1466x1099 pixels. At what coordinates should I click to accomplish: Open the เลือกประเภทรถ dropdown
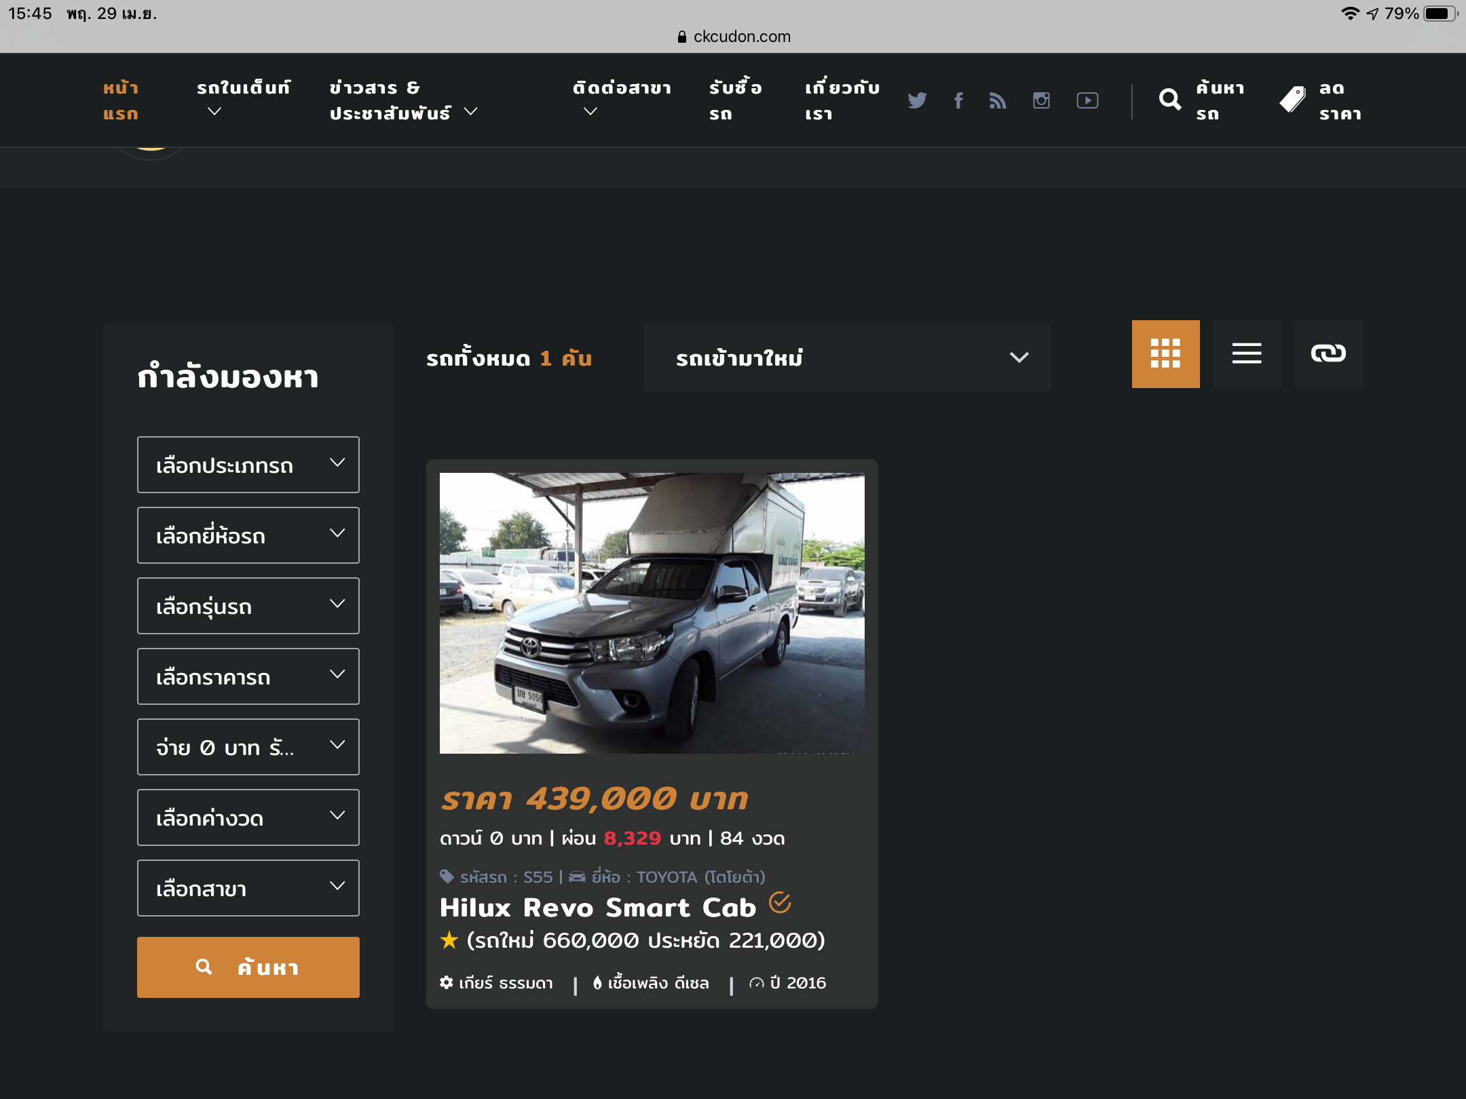248,465
